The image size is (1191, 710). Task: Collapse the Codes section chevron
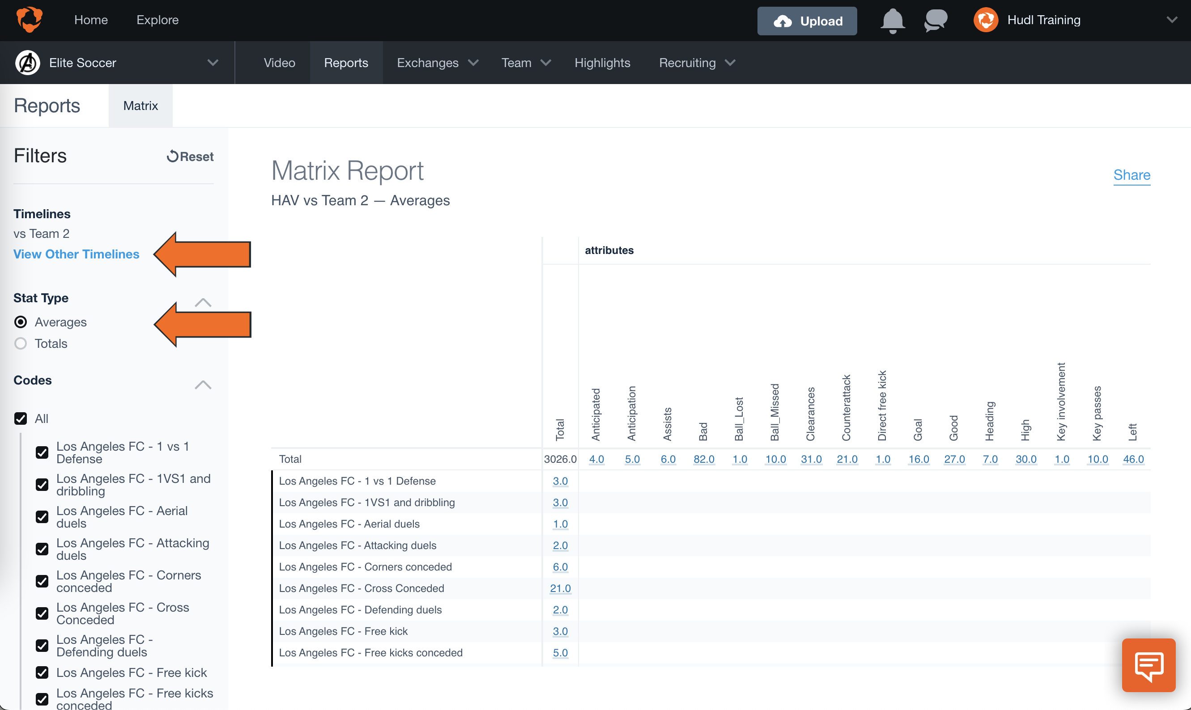pos(203,385)
